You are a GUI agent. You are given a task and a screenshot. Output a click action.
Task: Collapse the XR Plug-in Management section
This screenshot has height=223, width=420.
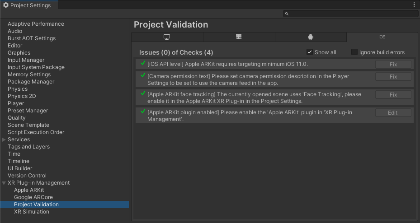tap(4, 183)
